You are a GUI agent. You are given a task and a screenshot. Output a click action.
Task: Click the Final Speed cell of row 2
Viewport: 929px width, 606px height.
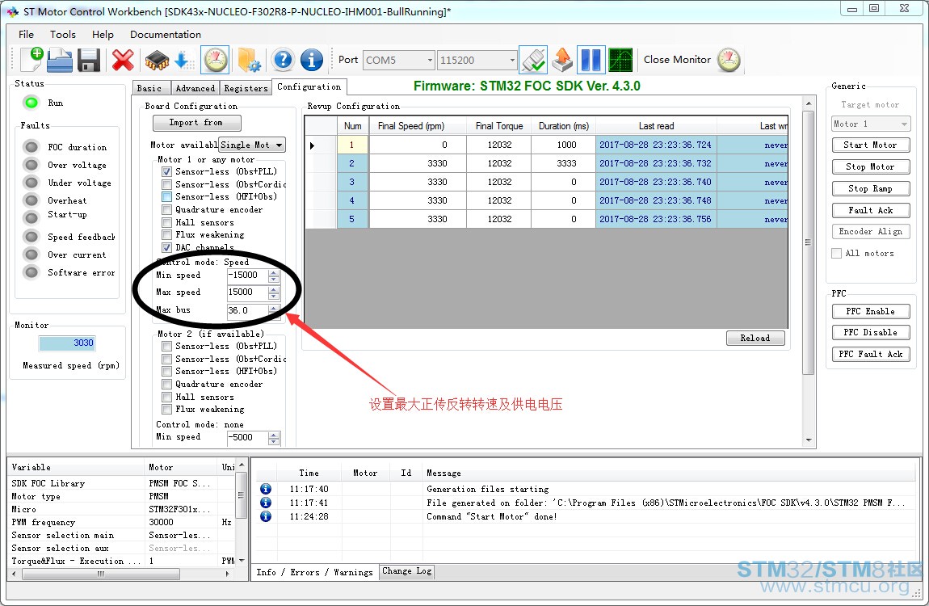point(417,163)
